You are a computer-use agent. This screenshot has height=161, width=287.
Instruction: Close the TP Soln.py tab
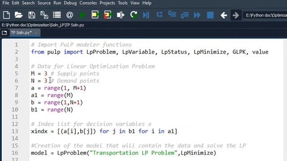[x=36, y=33]
